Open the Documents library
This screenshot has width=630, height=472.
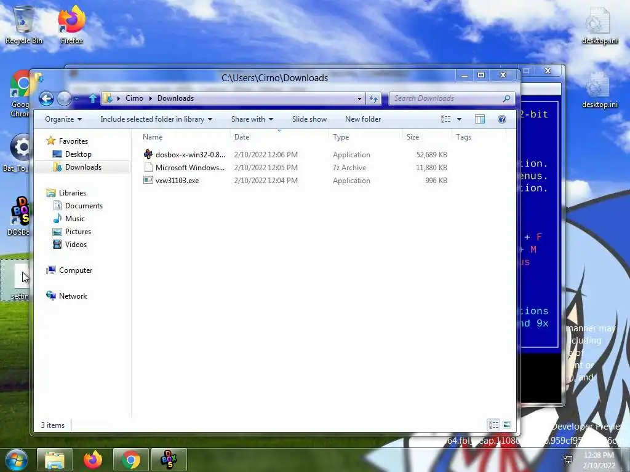pos(84,205)
